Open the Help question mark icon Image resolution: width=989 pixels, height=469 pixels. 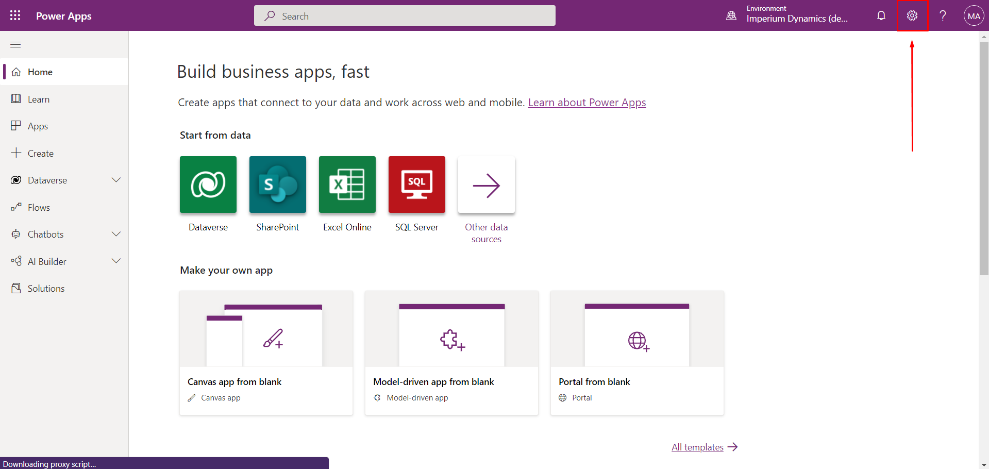tap(942, 15)
